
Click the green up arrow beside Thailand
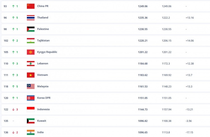click(13, 17)
